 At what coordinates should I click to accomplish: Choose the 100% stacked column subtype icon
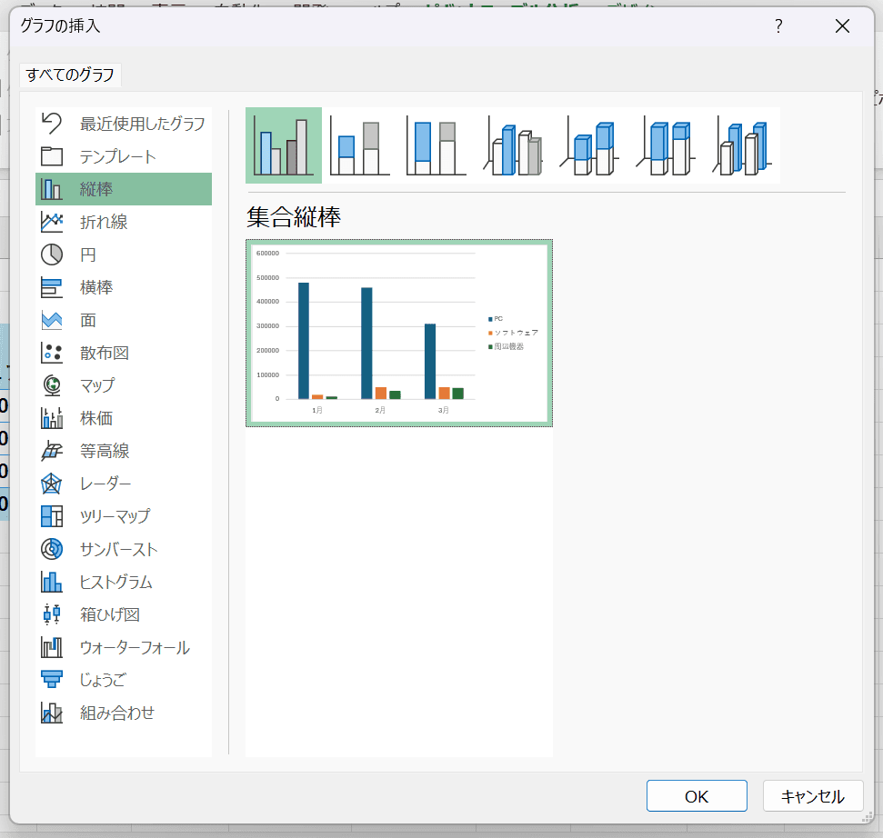[436, 145]
